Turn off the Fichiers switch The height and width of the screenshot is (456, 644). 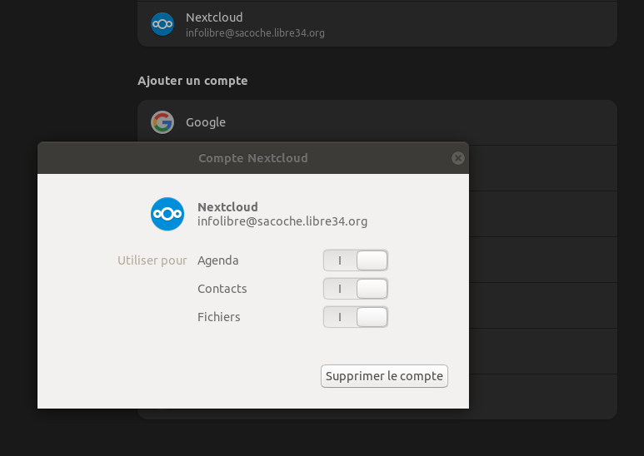[x=356, y=317]
